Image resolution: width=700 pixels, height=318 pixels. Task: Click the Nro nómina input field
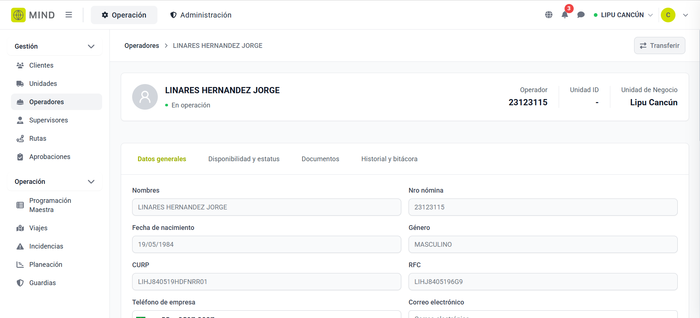[x=543, y=207]
